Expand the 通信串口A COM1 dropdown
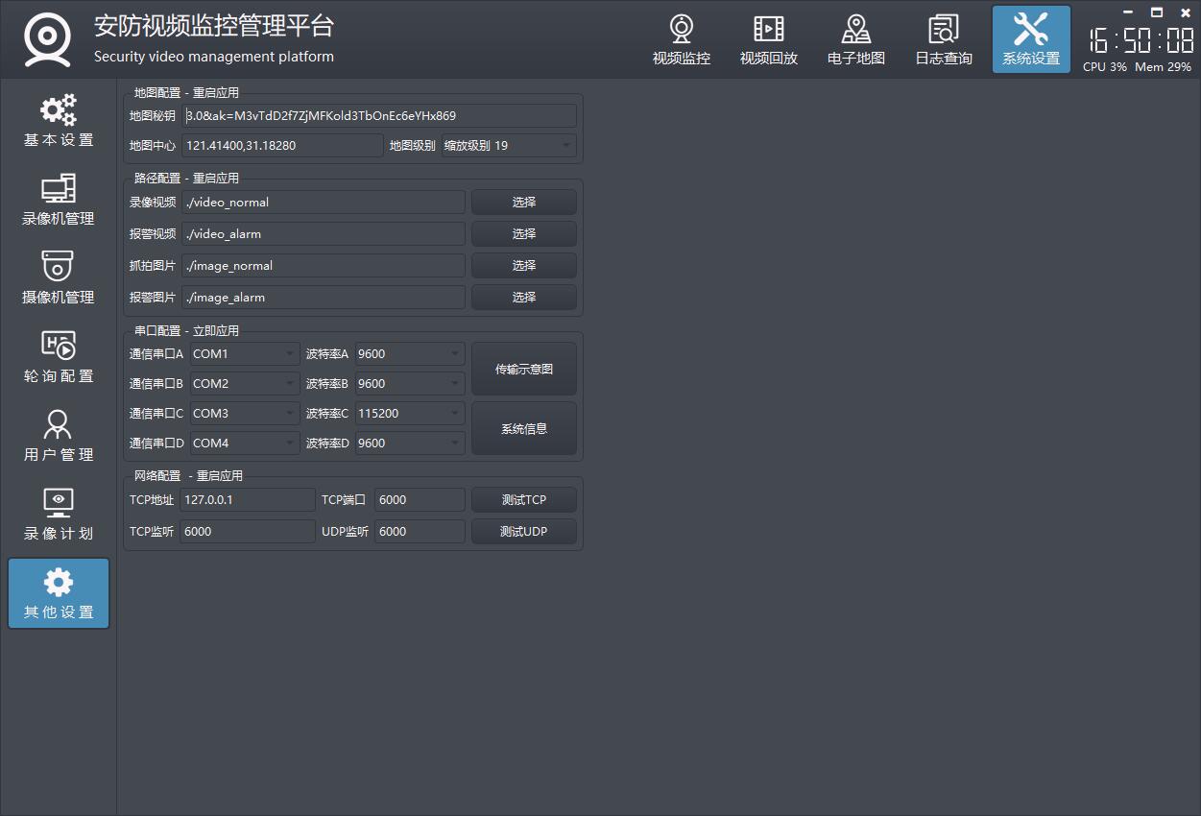 click(244, 354)
